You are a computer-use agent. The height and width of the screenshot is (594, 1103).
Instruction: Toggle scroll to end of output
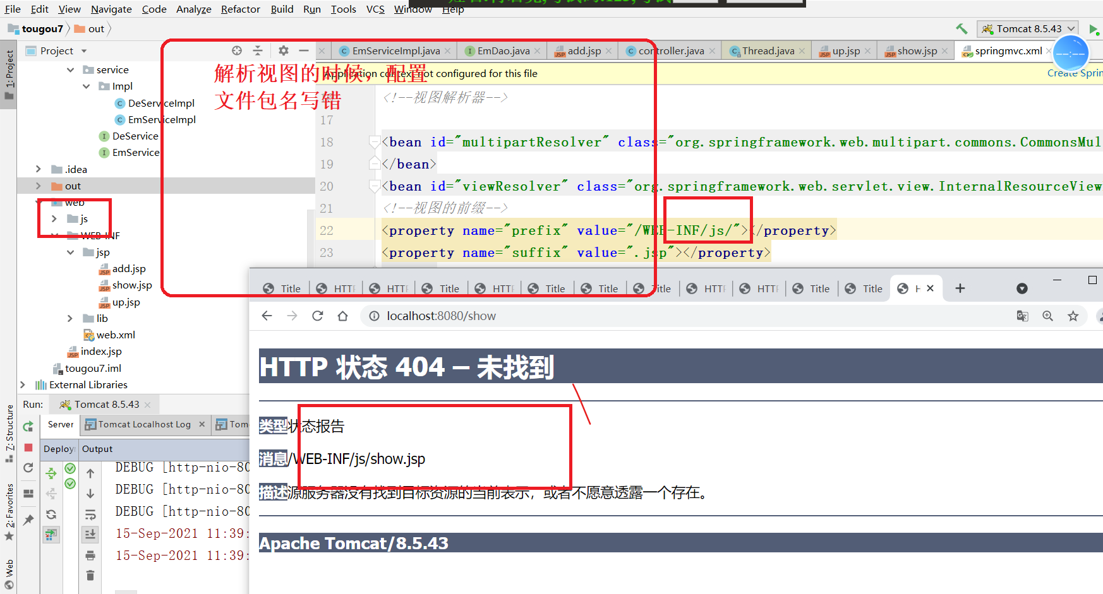point(90,535)
